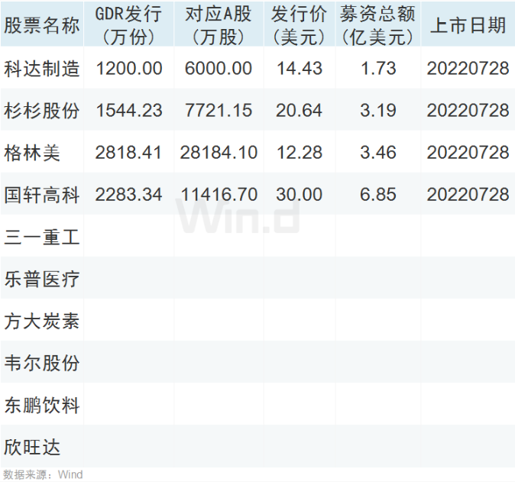The width and height of the screenshot is (515, 482).
Task: Select the 乐普医疗 stock name cell
Action: [x=42, y=279]
